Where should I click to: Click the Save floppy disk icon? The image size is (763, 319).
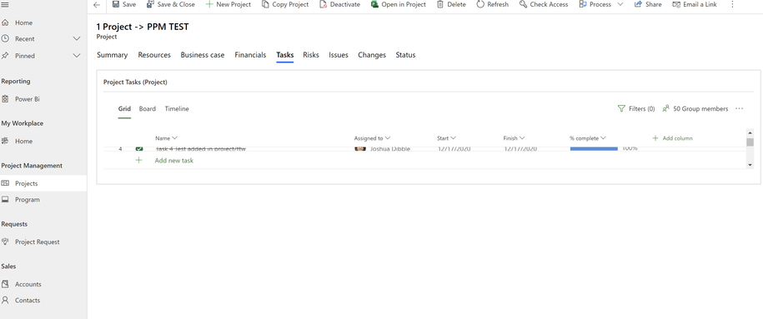click(116, 4)
